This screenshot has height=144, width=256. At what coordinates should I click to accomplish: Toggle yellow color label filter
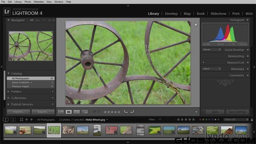(x=203, y=120)
